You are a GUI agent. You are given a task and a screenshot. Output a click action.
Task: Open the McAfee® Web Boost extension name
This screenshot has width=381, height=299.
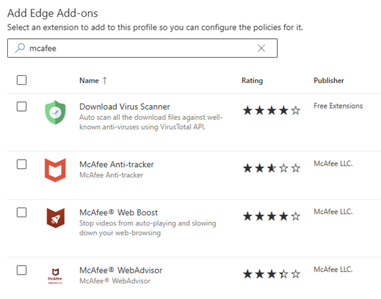click(119, 212)
